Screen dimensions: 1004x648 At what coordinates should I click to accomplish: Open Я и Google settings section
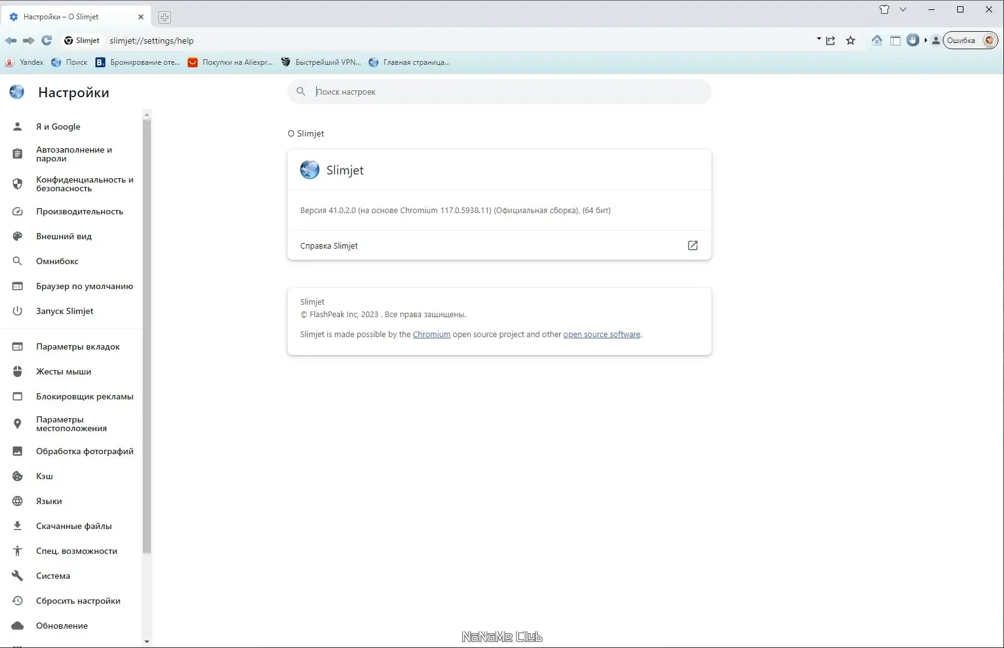click(71, 126)
